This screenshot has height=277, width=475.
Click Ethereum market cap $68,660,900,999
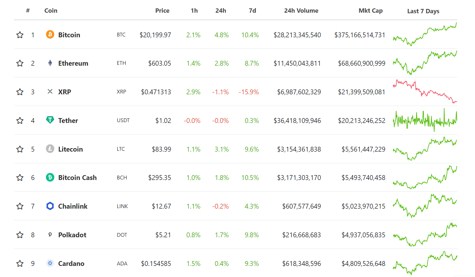click(362, 63)
